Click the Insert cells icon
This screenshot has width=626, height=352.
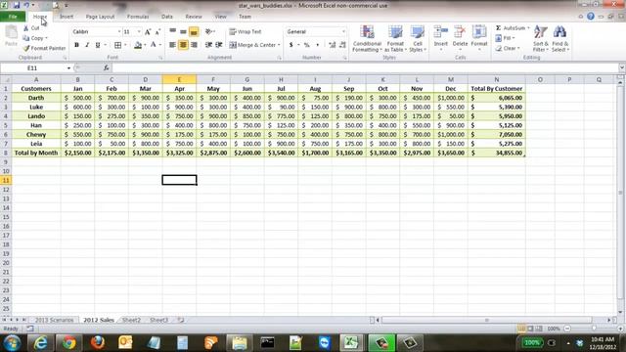click(x=441, y=32)
